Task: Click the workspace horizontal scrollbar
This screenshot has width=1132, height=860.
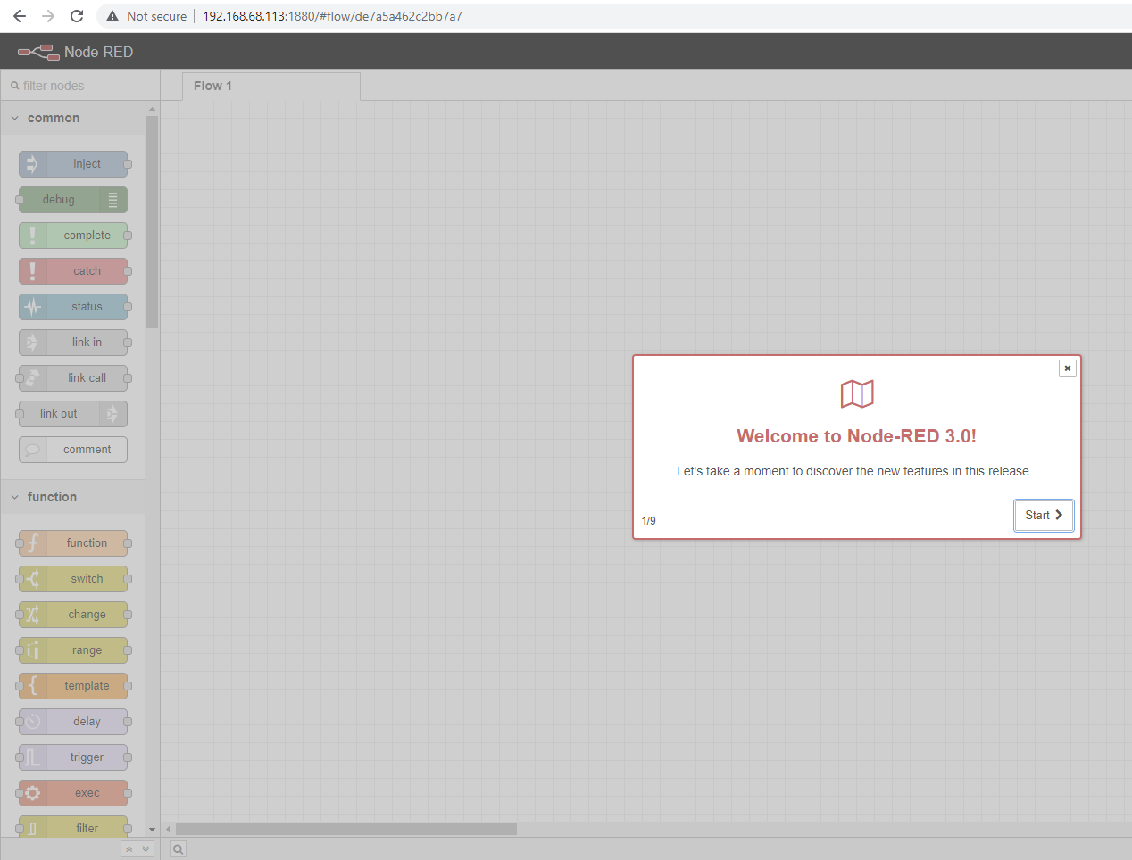Action: [x=346, y=830]
